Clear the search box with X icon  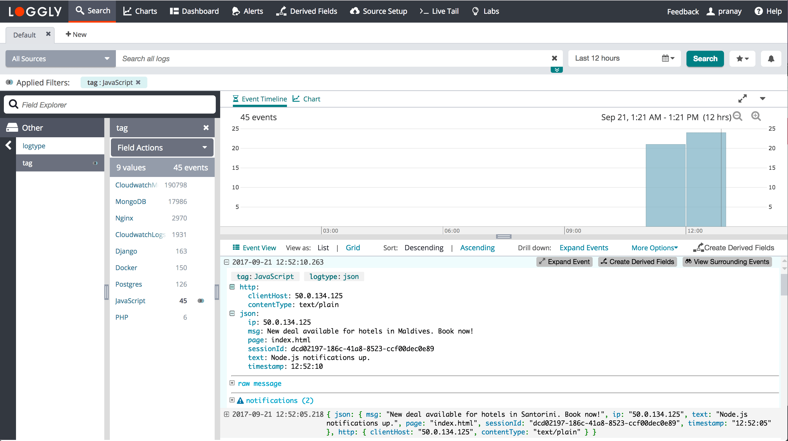[x=554, y=58]
